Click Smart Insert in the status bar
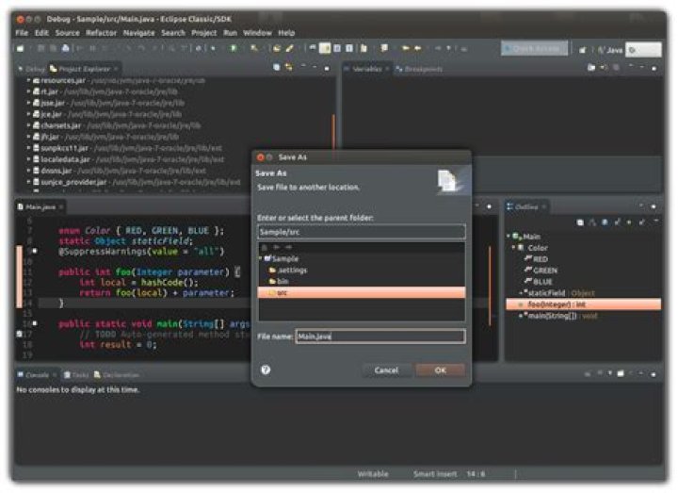 [435, 474]
